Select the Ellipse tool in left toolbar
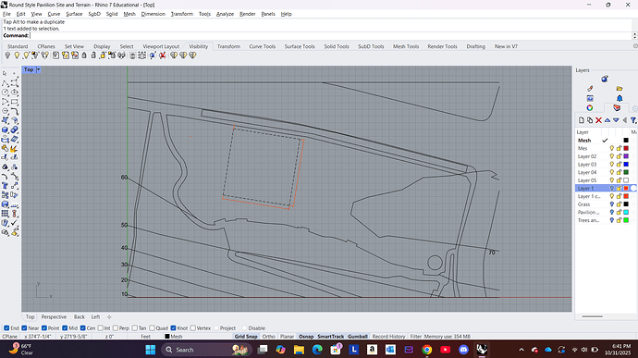 click(x=14, y=93)
